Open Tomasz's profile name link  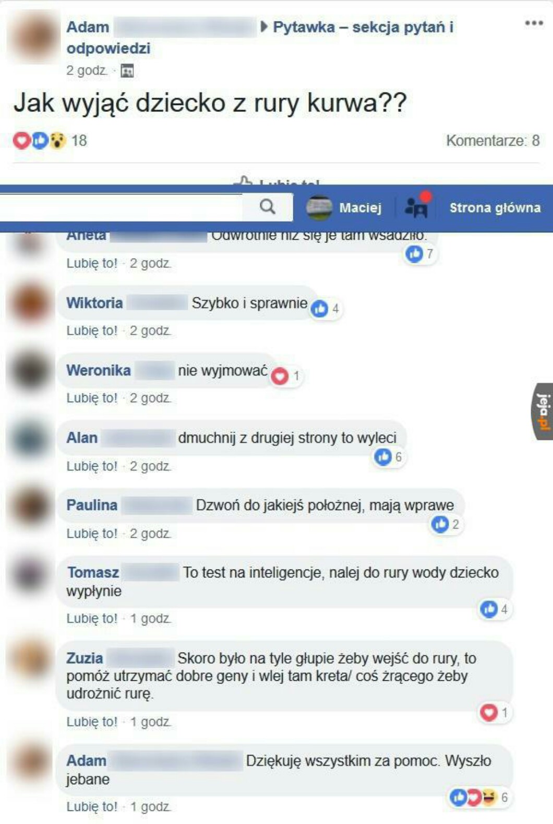[x=93, y=572]
